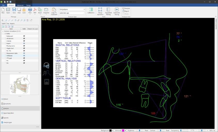This screenshot has height=132, width=218.
Task: Toggle visibility of Measurement table layer
Action: pos(24,53)
